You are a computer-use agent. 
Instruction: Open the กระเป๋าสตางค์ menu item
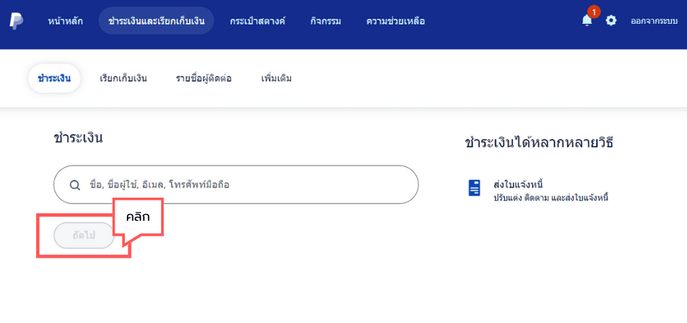tap(258, 21)
